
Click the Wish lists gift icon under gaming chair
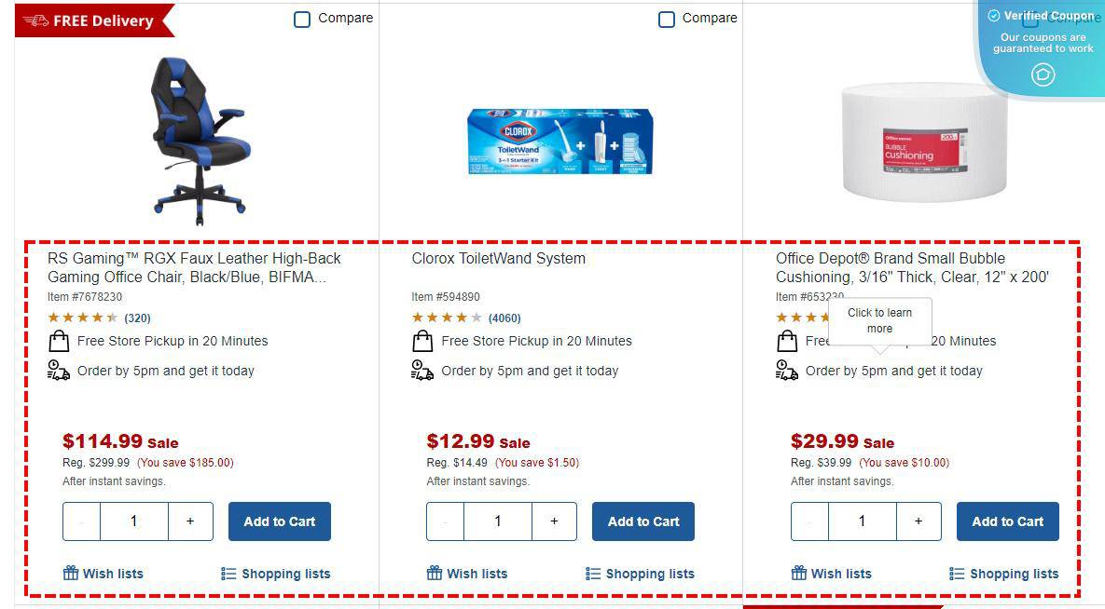pos(69,573)
